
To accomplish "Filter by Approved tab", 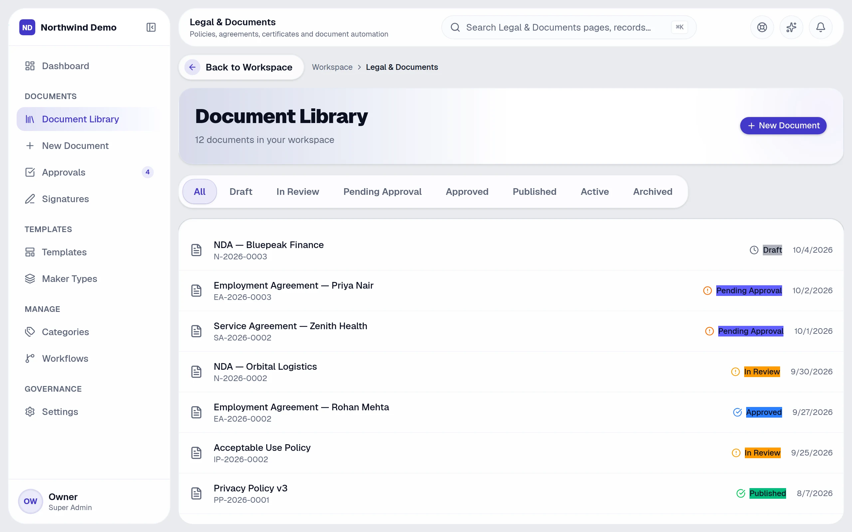I will tap(467, 192).
